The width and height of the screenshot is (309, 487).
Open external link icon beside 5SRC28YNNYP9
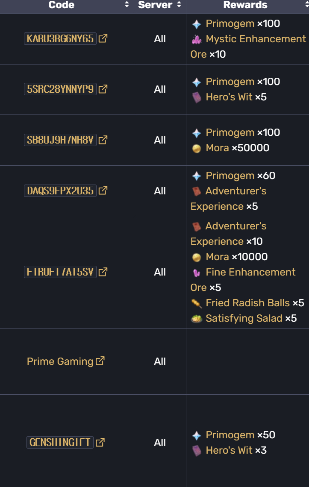pos(103,89)
